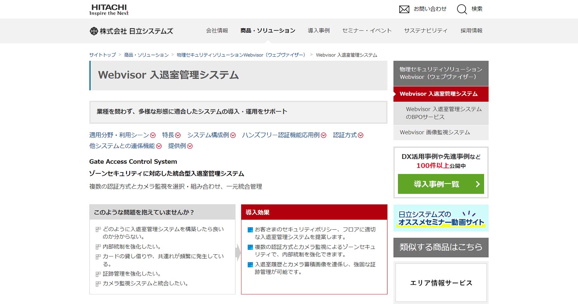This screenshot has width=578, height=304.
Task: Click arrow icon next to ハンズフリー認証機能応用例
Action: 323,135
